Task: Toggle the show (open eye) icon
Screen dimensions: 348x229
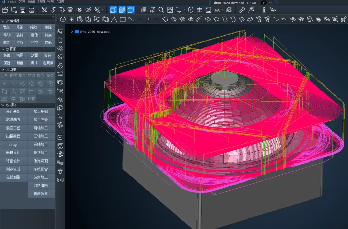Action: [79, 10]
